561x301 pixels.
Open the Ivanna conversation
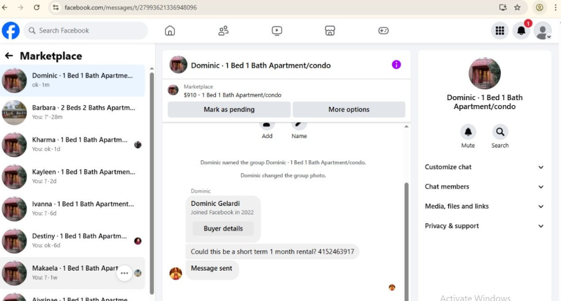[x=73, y=209]
